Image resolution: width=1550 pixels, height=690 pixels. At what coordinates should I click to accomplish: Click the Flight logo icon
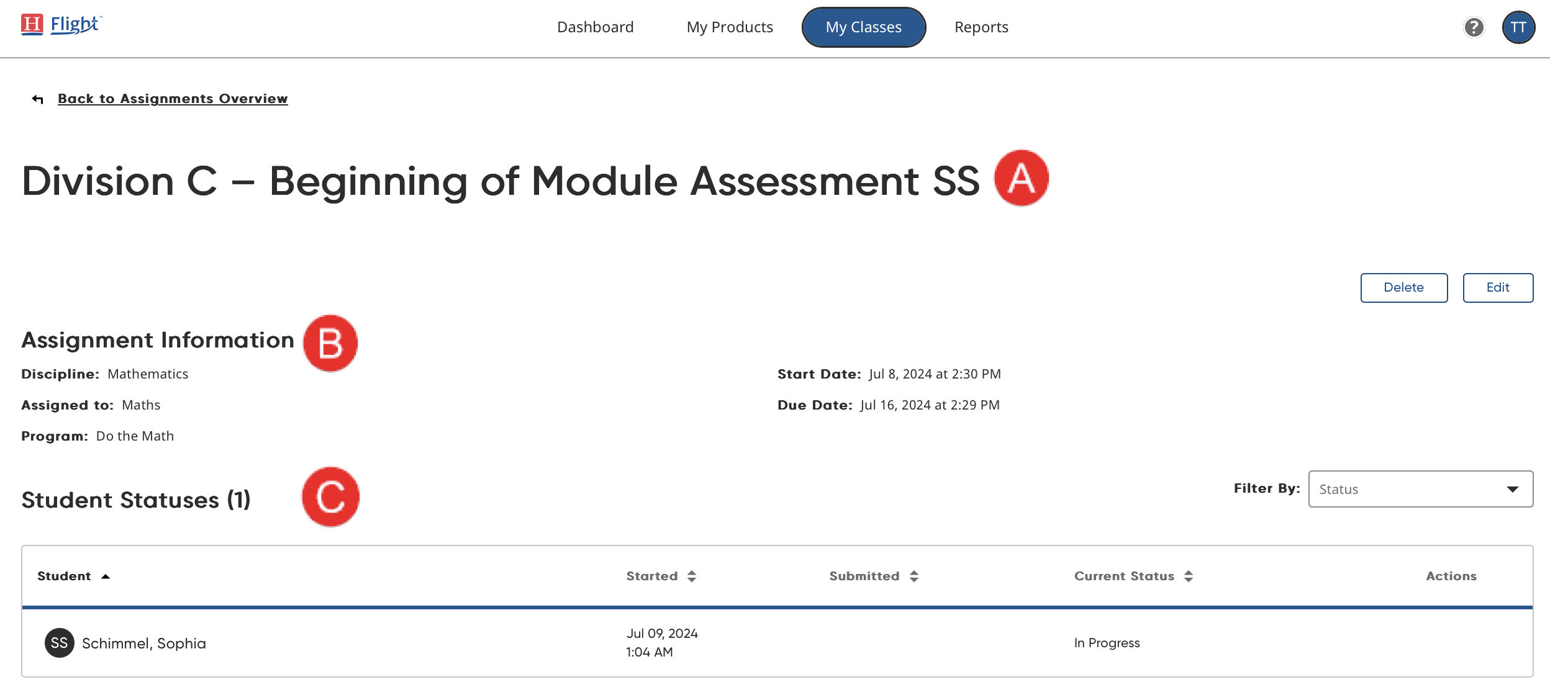point(32,25)
